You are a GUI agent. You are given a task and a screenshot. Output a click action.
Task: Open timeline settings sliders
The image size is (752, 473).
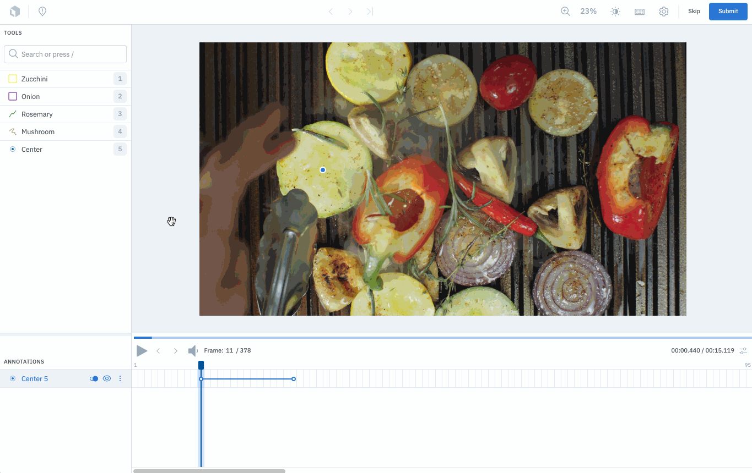tap(743, 350)
